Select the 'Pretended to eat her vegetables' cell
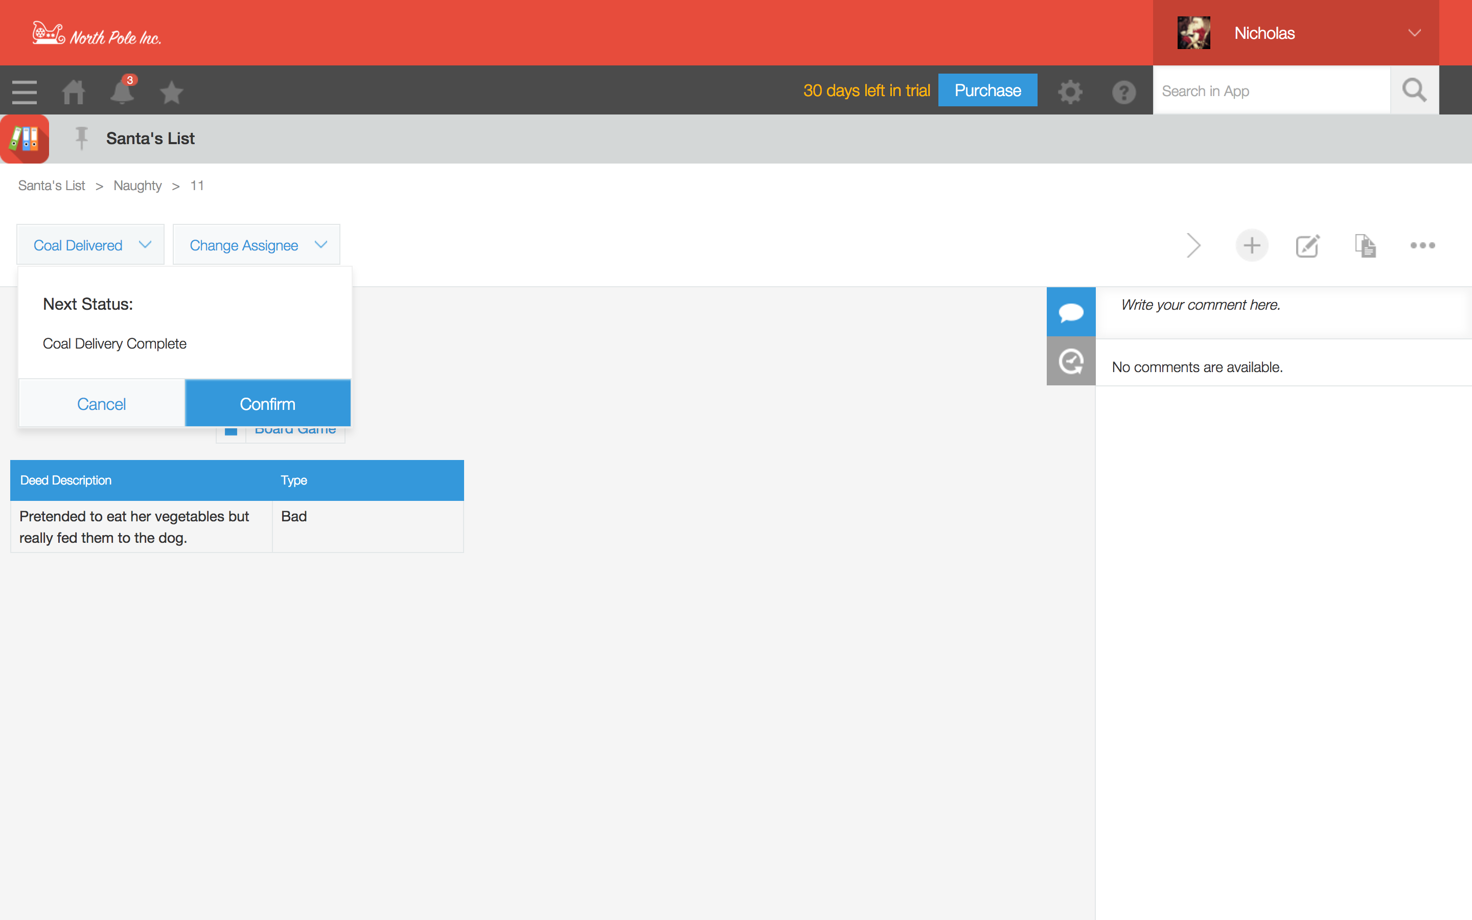This screenshot has width=1472, height=920. coord(141,526)
